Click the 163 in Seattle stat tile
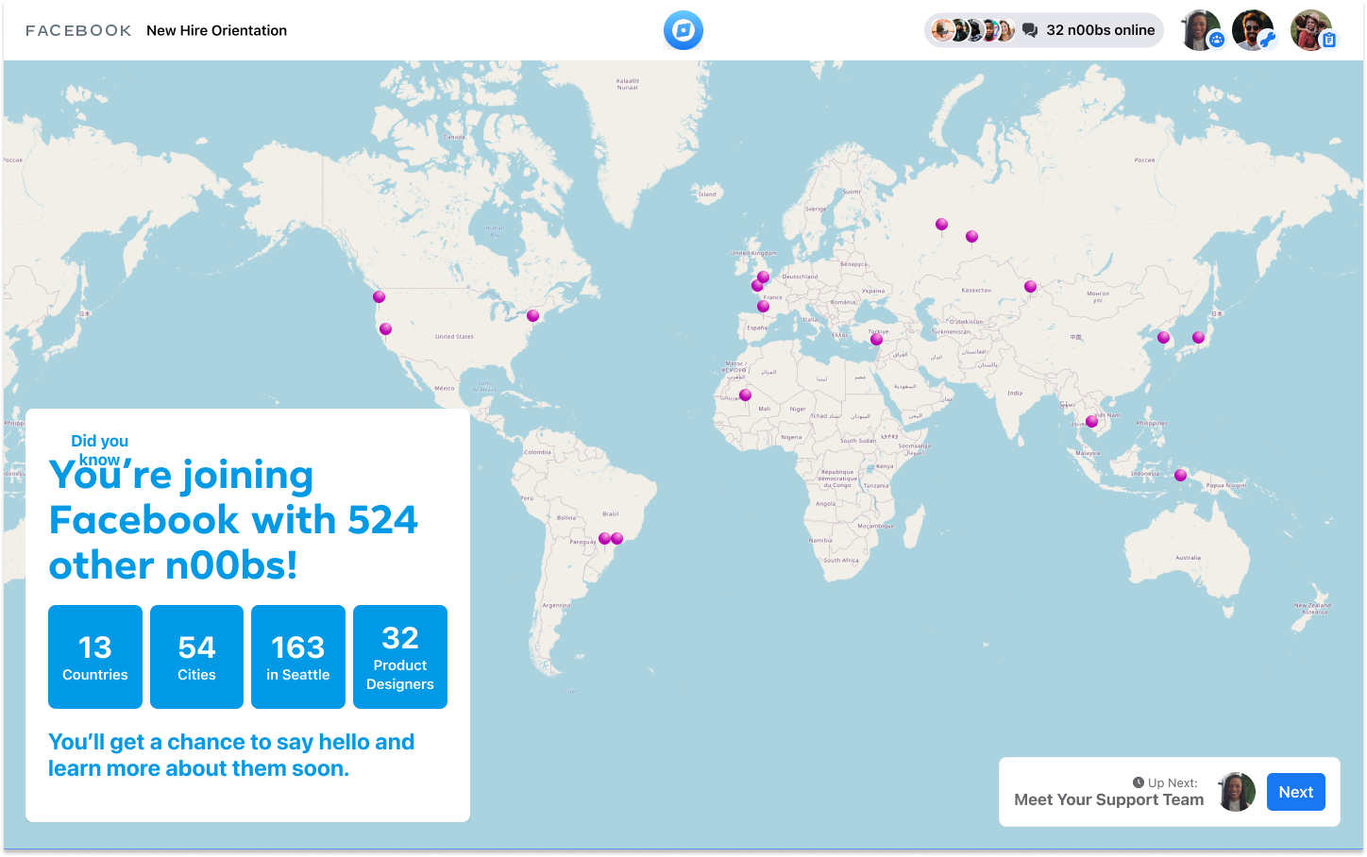Screen dimensions: 1367x857 click(x=297, y=657)
